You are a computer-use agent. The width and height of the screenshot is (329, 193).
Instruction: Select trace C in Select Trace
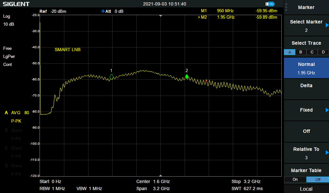[312, 52]
